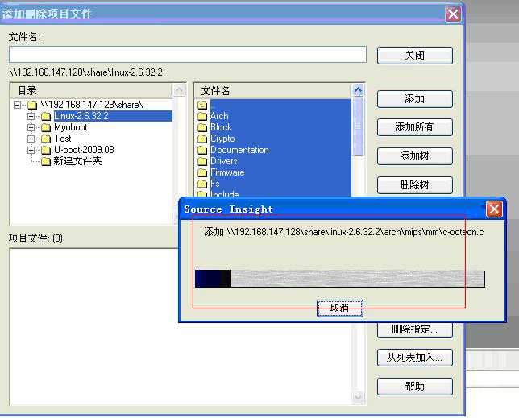Click the Arch folder icon in file list
The image size is (519, 418).
(202, 116)
